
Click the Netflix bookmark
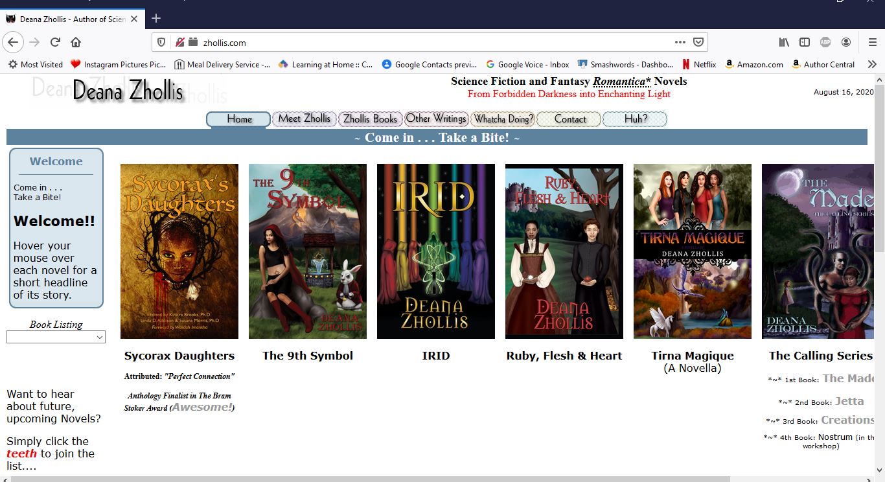click(x=699, y=64)
